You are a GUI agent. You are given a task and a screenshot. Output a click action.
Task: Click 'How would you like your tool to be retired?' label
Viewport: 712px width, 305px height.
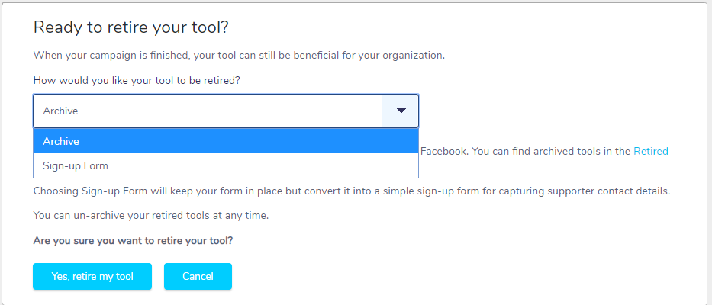coord(137,81)
